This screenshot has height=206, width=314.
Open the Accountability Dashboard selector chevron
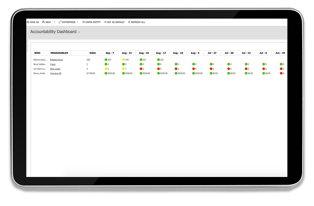(79, 32)
